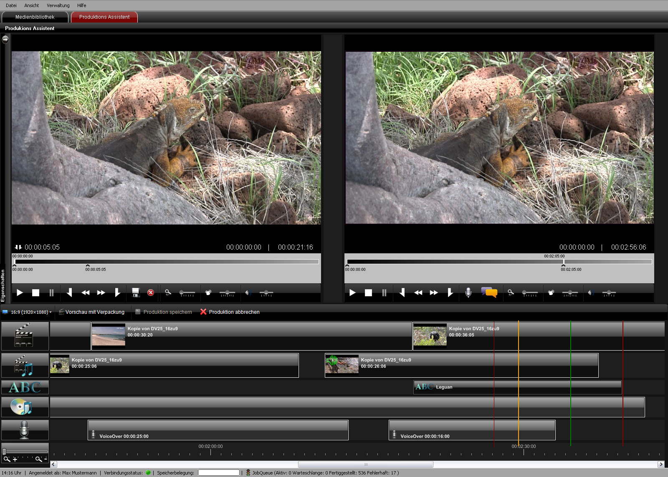The height and width of the screenshot is (477, 668).
Task: Click the save disk icon in left player
Action: pos(136,293)
